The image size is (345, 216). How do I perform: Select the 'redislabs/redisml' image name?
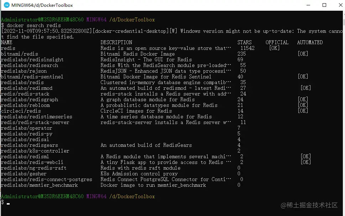click(x=25, y=157)
